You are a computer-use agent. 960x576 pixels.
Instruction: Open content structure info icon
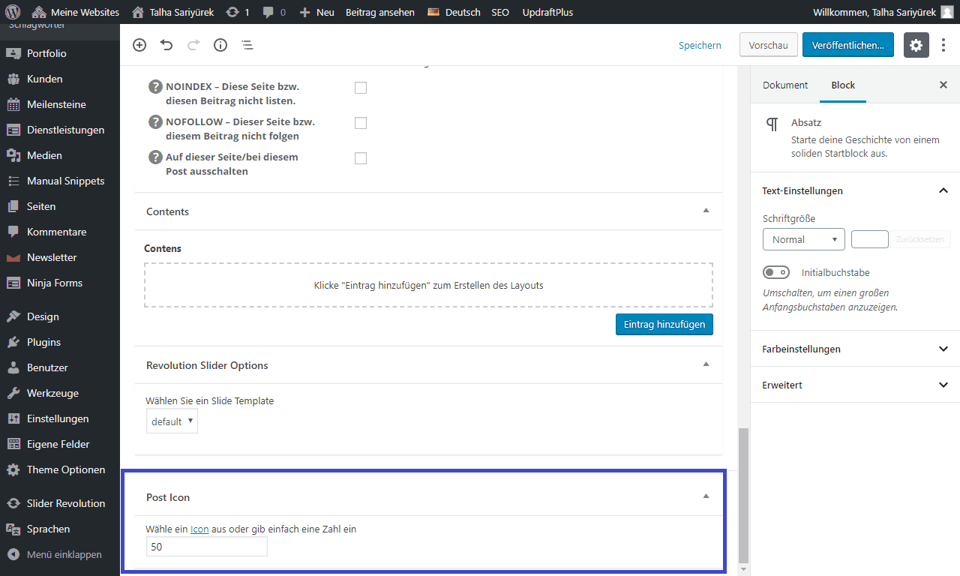click(220, 45)
